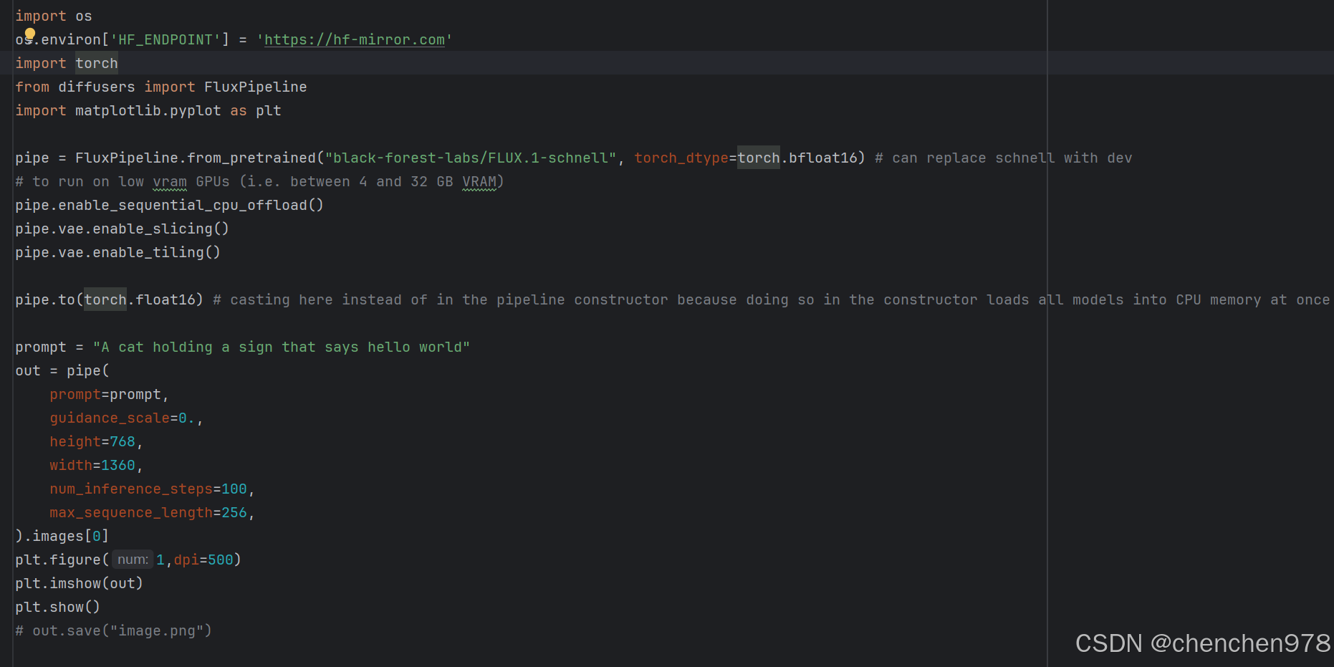
Task: Click the height value 768
Action: 123,441
